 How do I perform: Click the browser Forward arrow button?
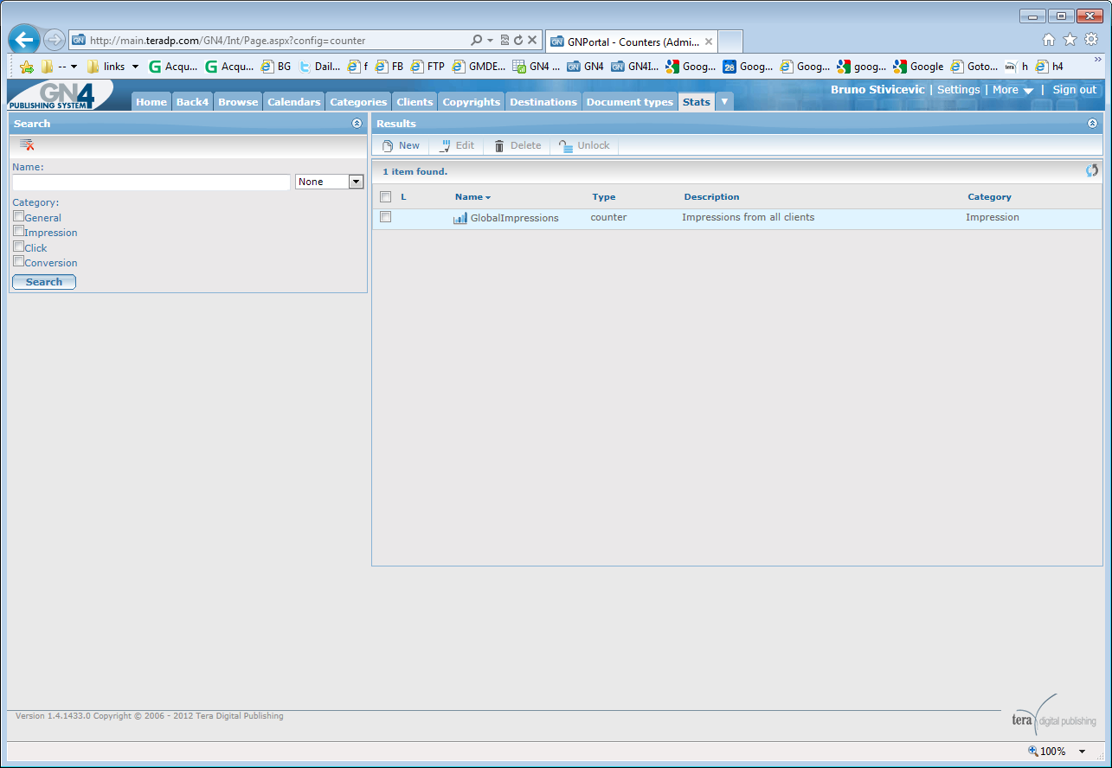point(55,40)
